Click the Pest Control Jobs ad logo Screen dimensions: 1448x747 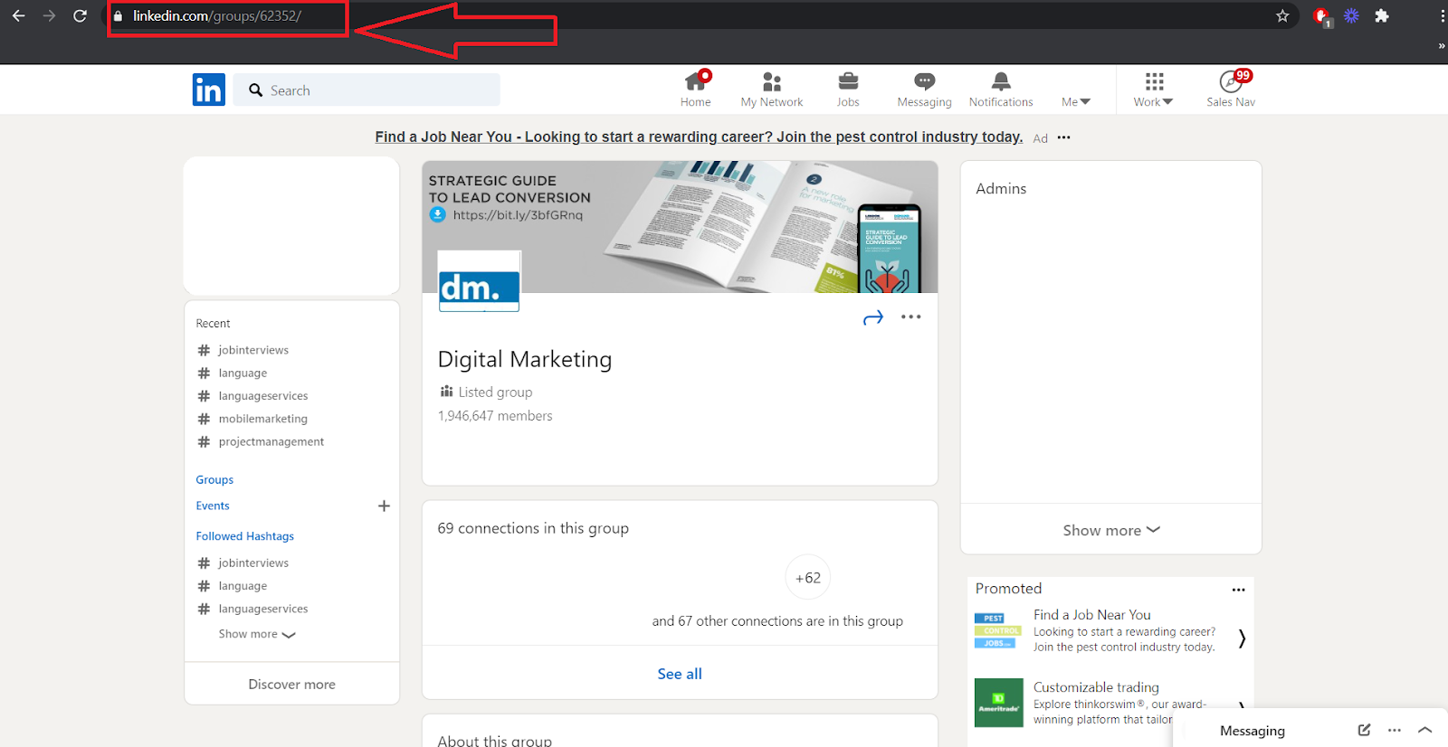click(998, 630)
